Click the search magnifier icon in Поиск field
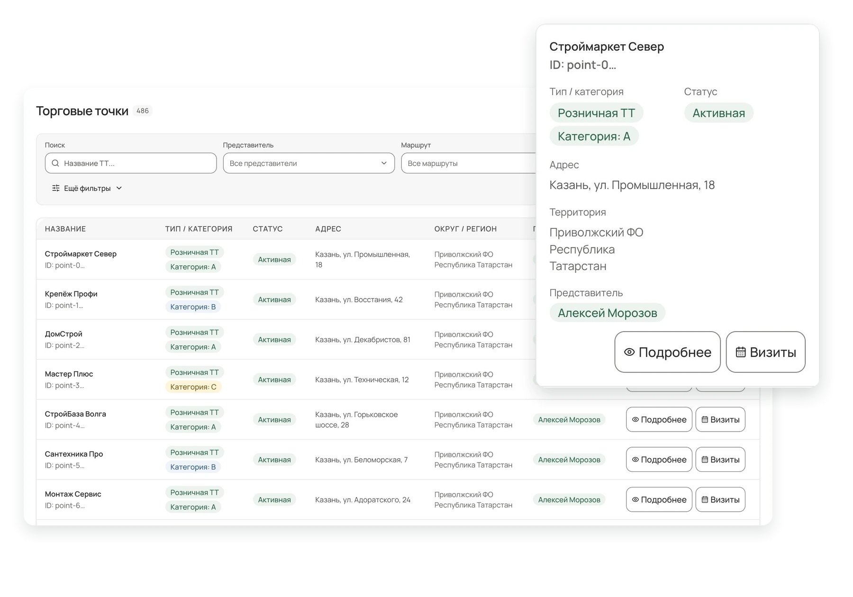Viewport: 853px width, 597px height. [x=55, y=163]
